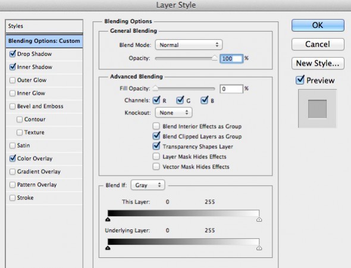Toggle the Preview checkbox

[300, 80]
